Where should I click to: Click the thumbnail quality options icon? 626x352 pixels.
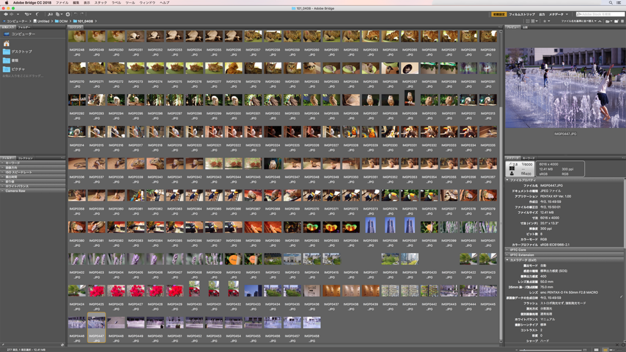point(534,21)
